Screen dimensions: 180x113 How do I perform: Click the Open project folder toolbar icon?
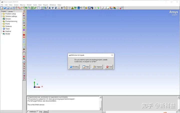5,8
